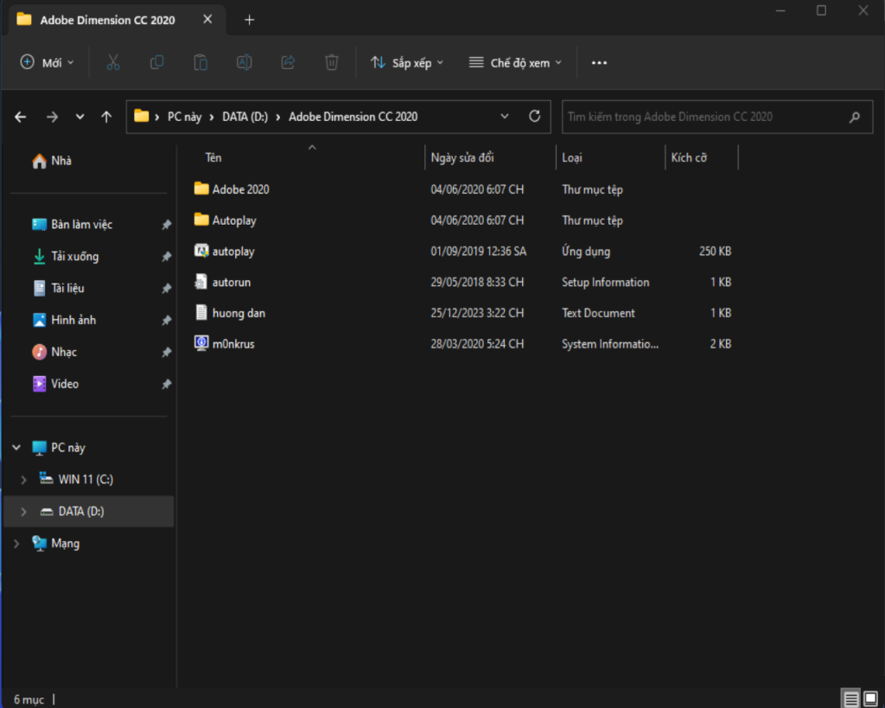This screenshot has height=708, width=885.
Task: Unpin Hình ảnh from quick access
Action: [167, 320]
